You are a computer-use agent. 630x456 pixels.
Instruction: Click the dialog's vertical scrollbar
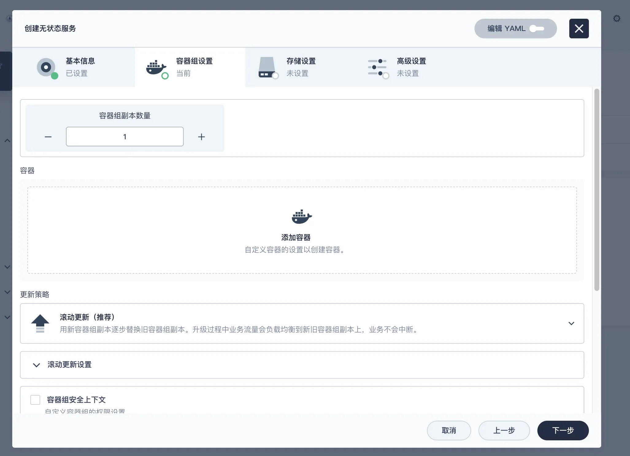click(x=597, y=190)
